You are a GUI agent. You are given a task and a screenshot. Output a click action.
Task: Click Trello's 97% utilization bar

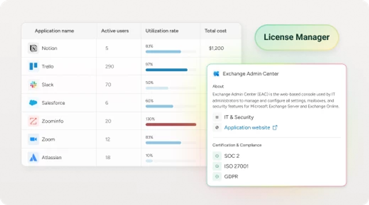pos(171,70)
